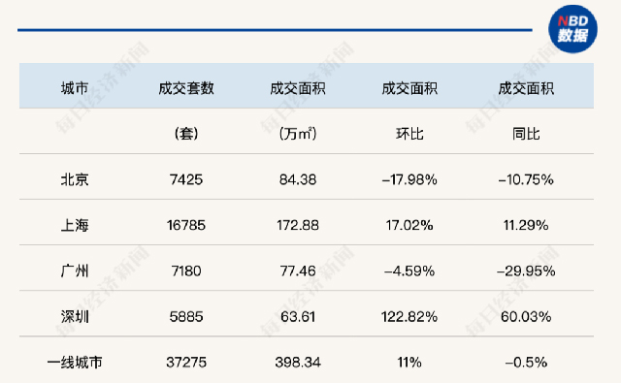
Task: Select the 同比 subheader label
Action: [x=526, y=134]
